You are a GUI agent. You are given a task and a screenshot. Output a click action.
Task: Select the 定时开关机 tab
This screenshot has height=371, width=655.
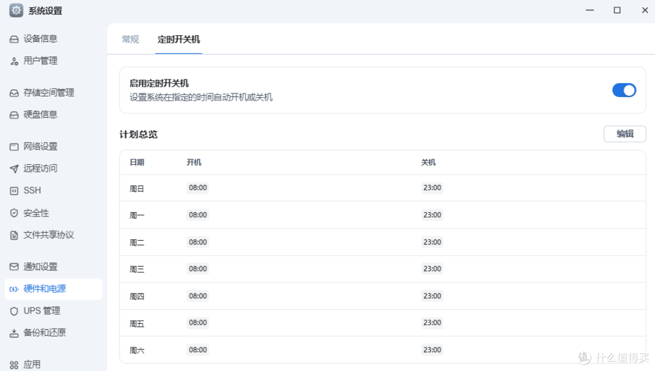click(179, 39)
